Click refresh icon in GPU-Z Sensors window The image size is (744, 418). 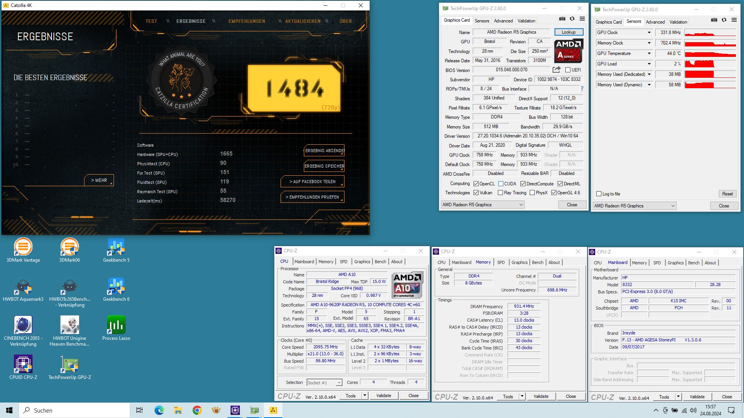coord(724,20)
